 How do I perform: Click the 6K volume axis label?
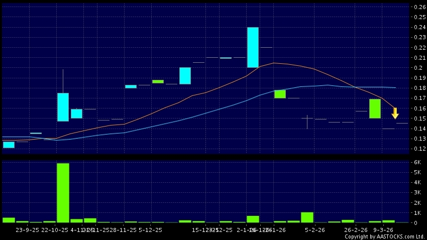(417, 162)
